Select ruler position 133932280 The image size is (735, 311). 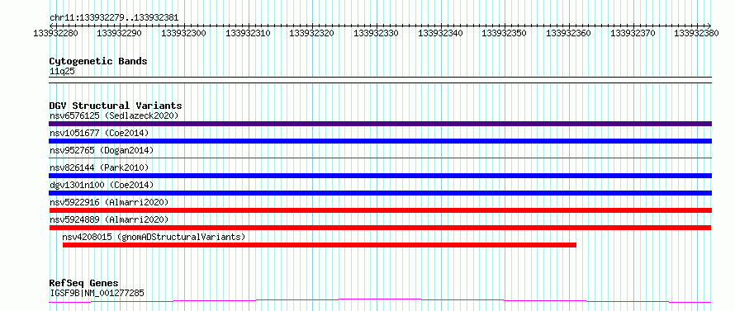click(x=56, y=33)
